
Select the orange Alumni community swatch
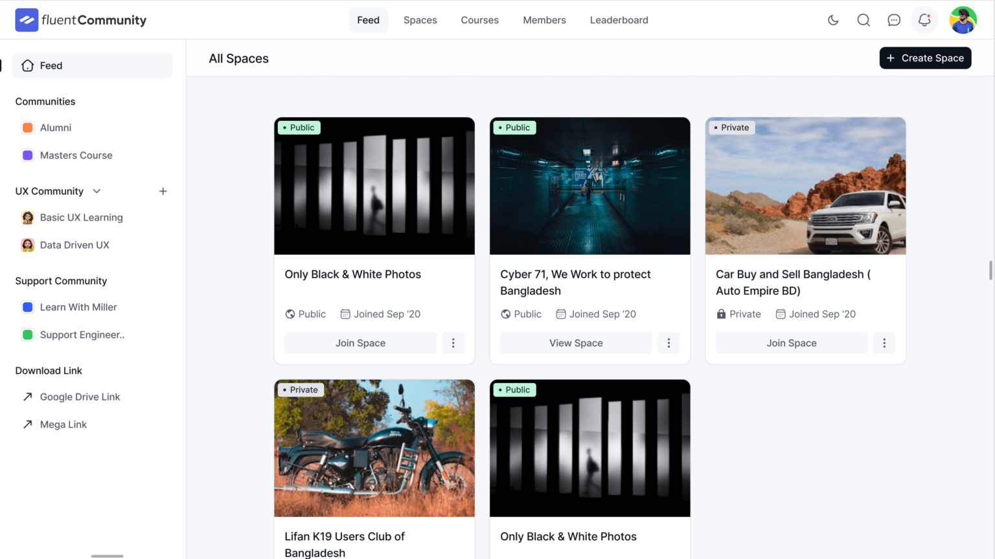click(27, 127)
